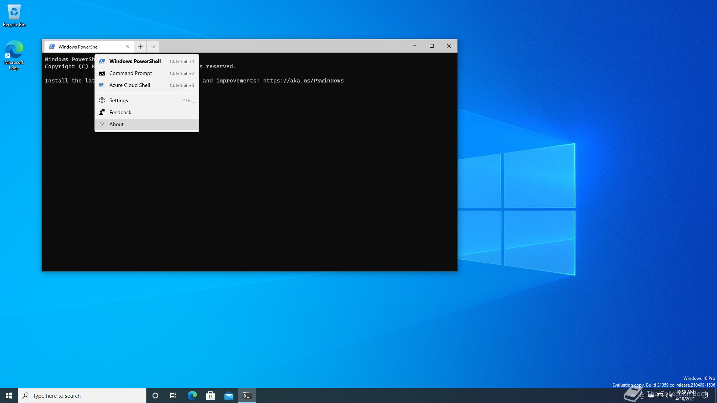This screenshot has width=717, height=403.
Task: Open the taskbar clock and date
Action: (685, 396)
